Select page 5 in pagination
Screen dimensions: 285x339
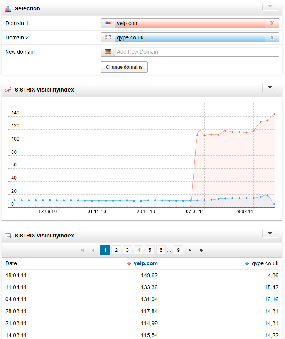pyautogui.click(x=150, y=250)
